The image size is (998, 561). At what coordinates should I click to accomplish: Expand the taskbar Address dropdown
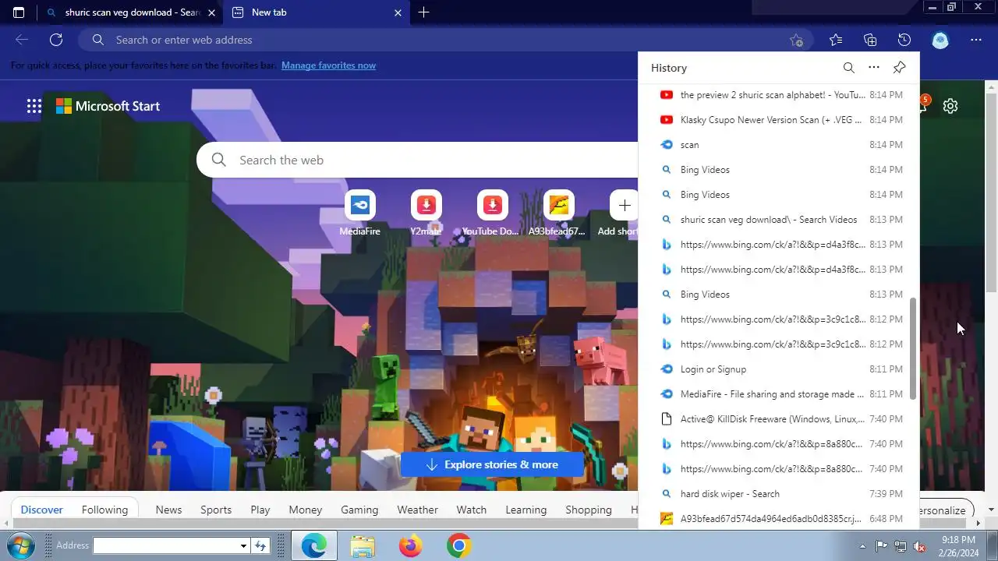[243, 546]
